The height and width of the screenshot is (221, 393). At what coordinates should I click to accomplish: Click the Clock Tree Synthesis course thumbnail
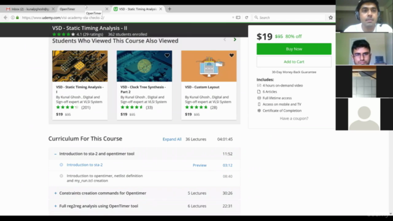click(144, 66)
